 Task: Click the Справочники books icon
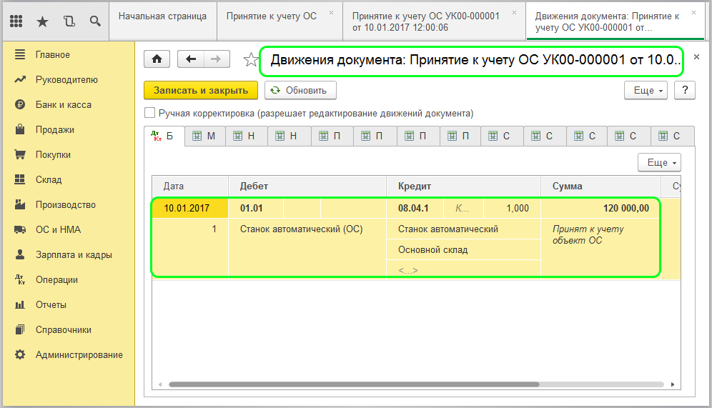click(x=20, y=329)
